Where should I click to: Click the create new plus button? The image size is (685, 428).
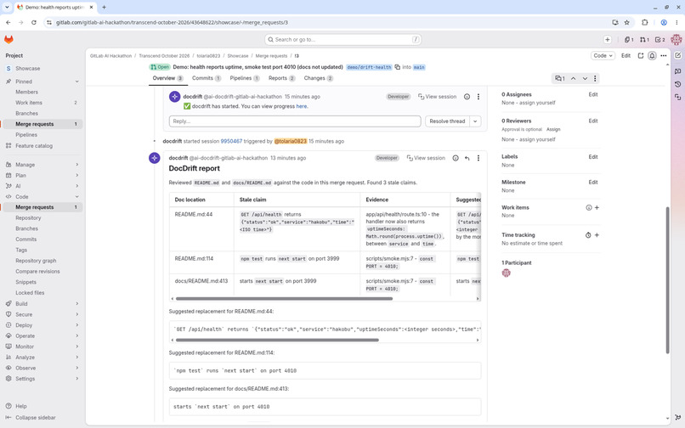coord(608,40)
